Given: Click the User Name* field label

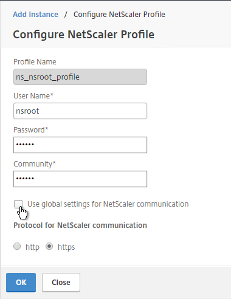Looking at the screenshot, I should tap(33, 96).
